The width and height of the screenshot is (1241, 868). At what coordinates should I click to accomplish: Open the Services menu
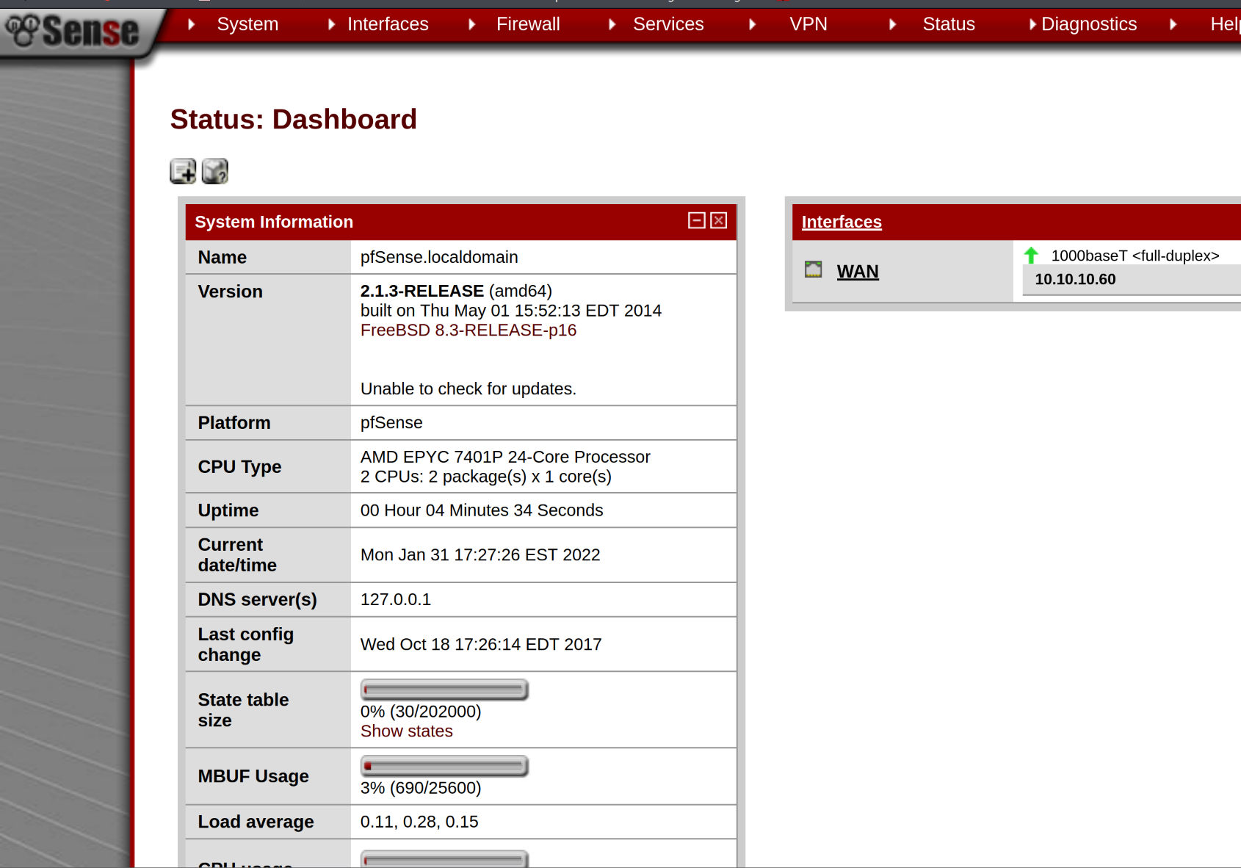[667, 24]
